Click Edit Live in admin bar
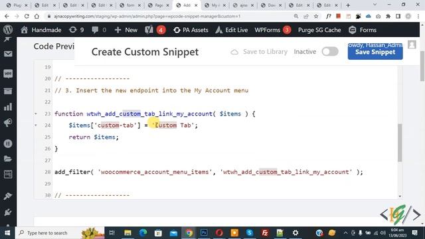The image size is (425, 239). tap(232, 30)
